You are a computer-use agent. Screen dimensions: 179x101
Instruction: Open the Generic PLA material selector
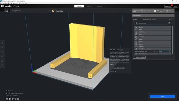point(91,11)
